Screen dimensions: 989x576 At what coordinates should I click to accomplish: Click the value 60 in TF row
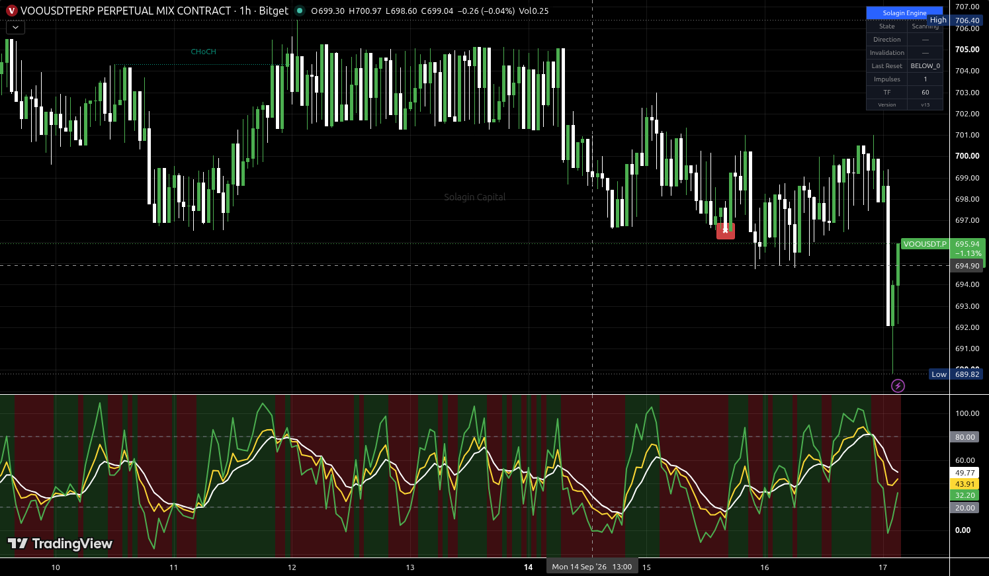tap(925, 93)
